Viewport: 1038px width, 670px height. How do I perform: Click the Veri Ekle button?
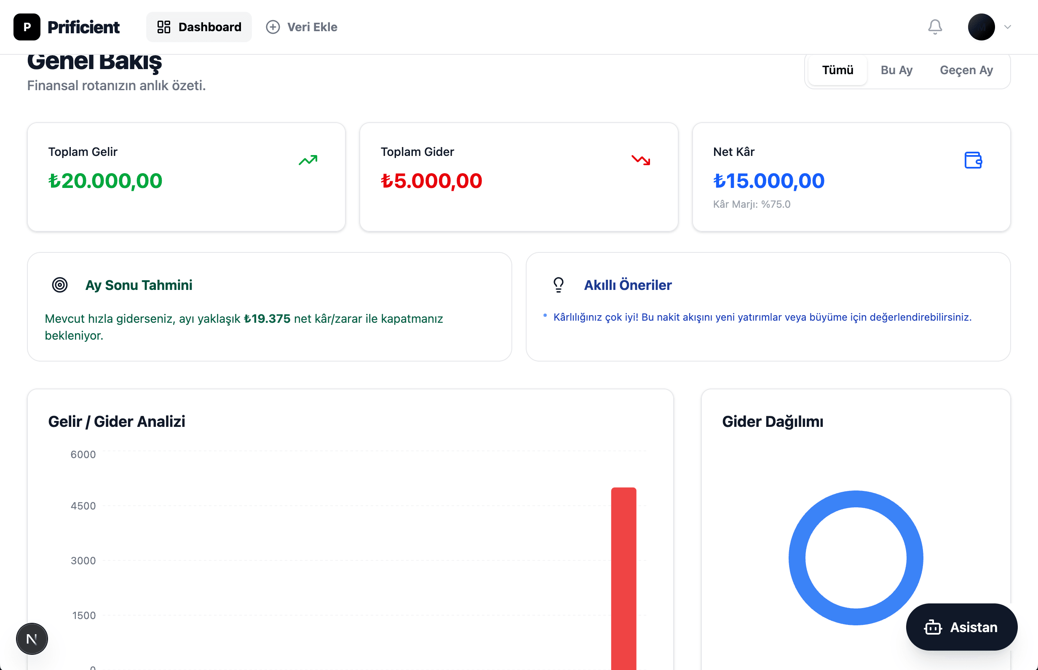[301, 27]
